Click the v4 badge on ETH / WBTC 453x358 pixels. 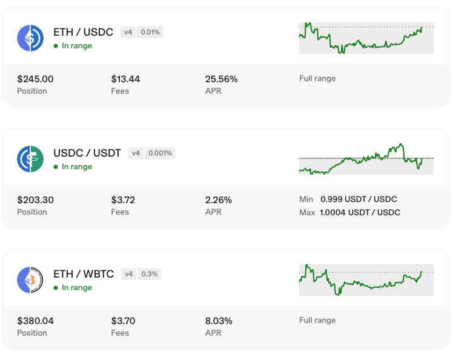tap(128, 274)
